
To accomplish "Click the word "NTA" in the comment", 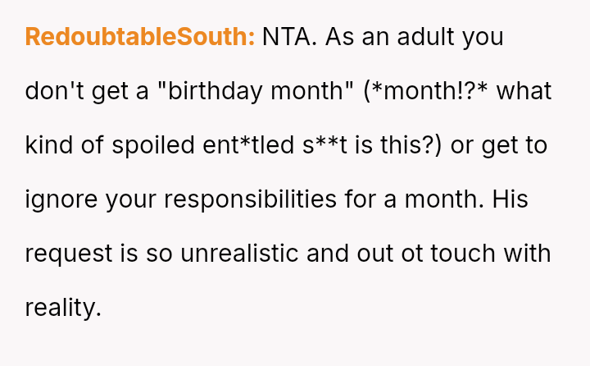I will [x=288, y=37].
